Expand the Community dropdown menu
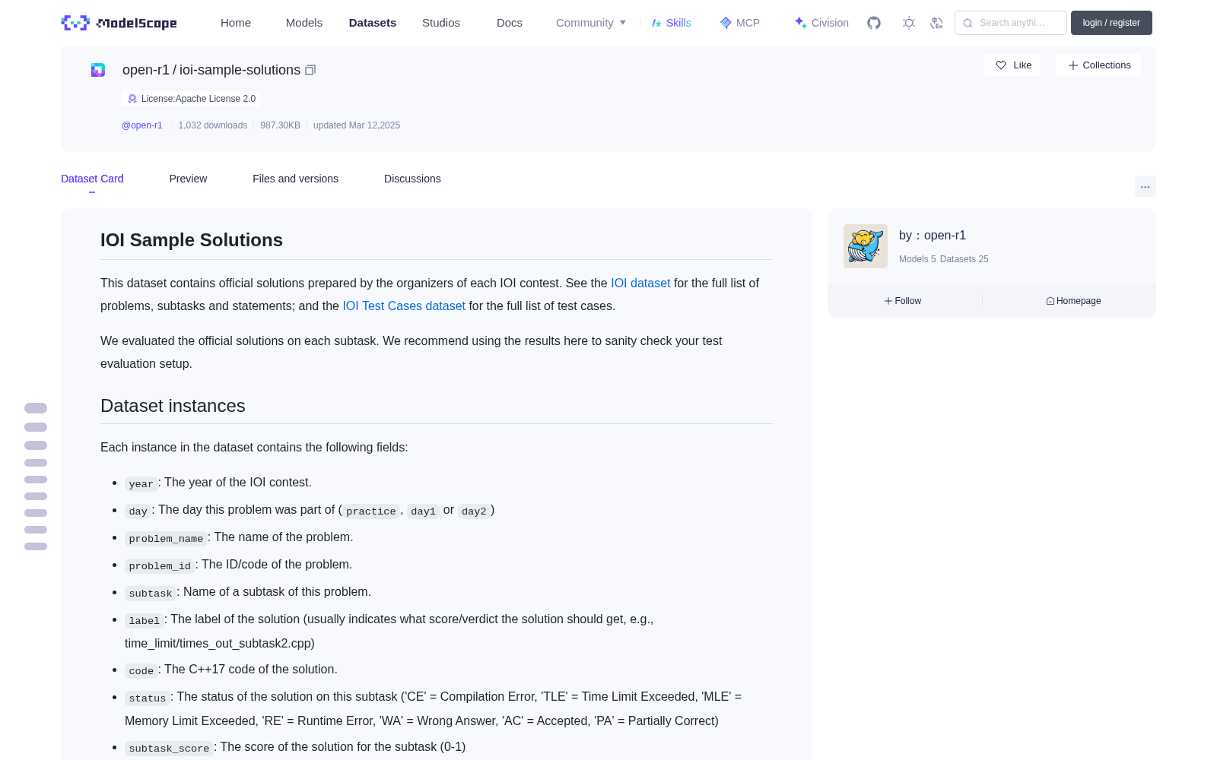This screenshot has width=1217, height=760. coord(591,23)
